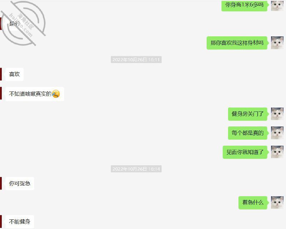Viewport: 286px width, 229px height.
Task: Select the 喜欢 white message bubble
Action: click(14, 74)
